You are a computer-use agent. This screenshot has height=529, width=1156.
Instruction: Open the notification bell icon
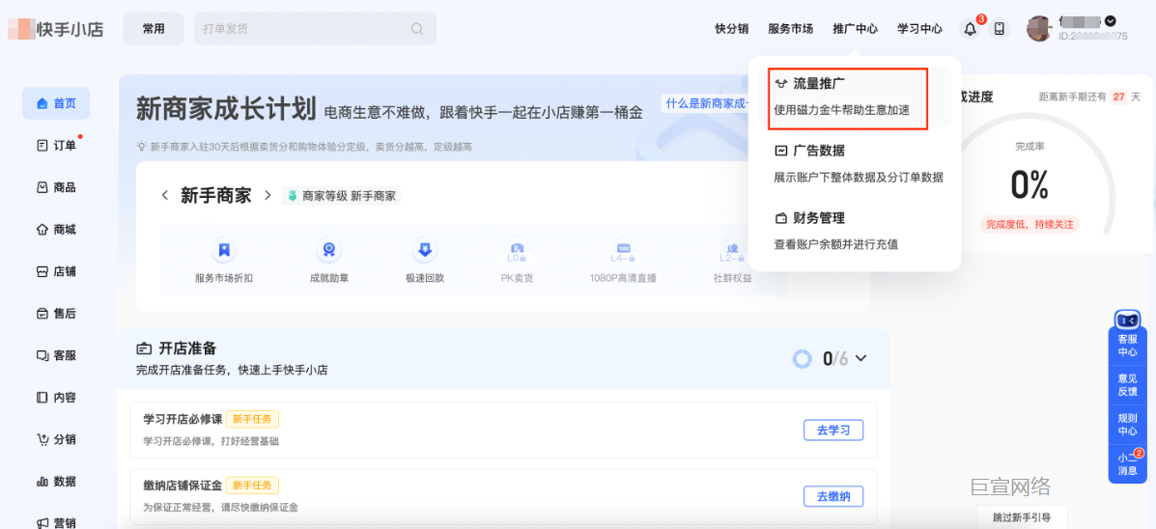point(971,29)
